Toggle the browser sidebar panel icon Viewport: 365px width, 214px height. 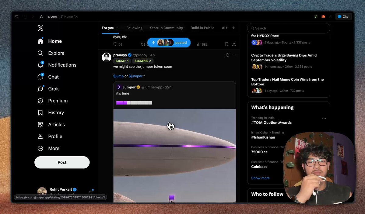click(x=16, y=16)
